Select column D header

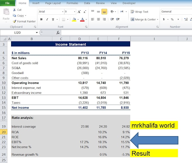[x=80, y=39]
